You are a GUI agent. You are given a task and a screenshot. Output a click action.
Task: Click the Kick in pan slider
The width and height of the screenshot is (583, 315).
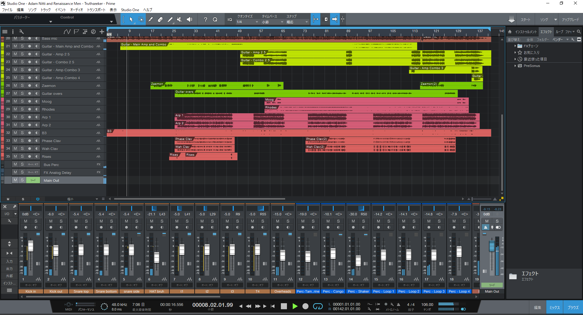(31, 208)
